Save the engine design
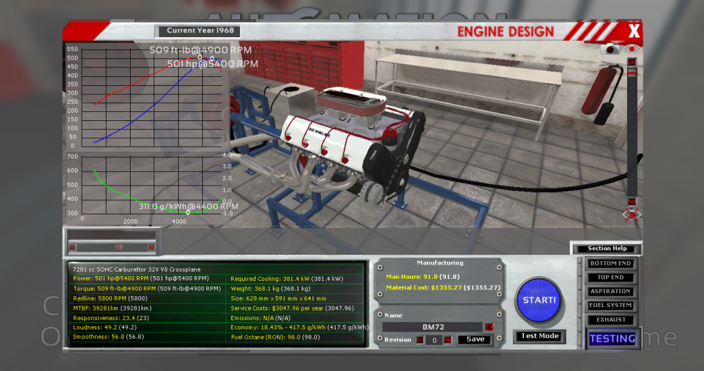 (x=475, y=339)
